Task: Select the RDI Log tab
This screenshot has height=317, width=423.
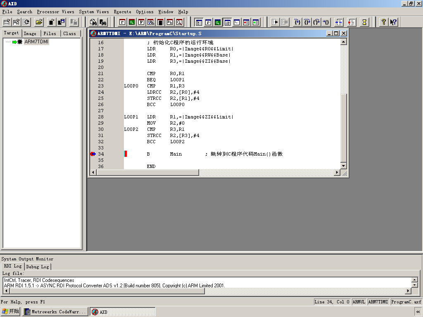Action: pyautogui.click(x=13, y=266)
